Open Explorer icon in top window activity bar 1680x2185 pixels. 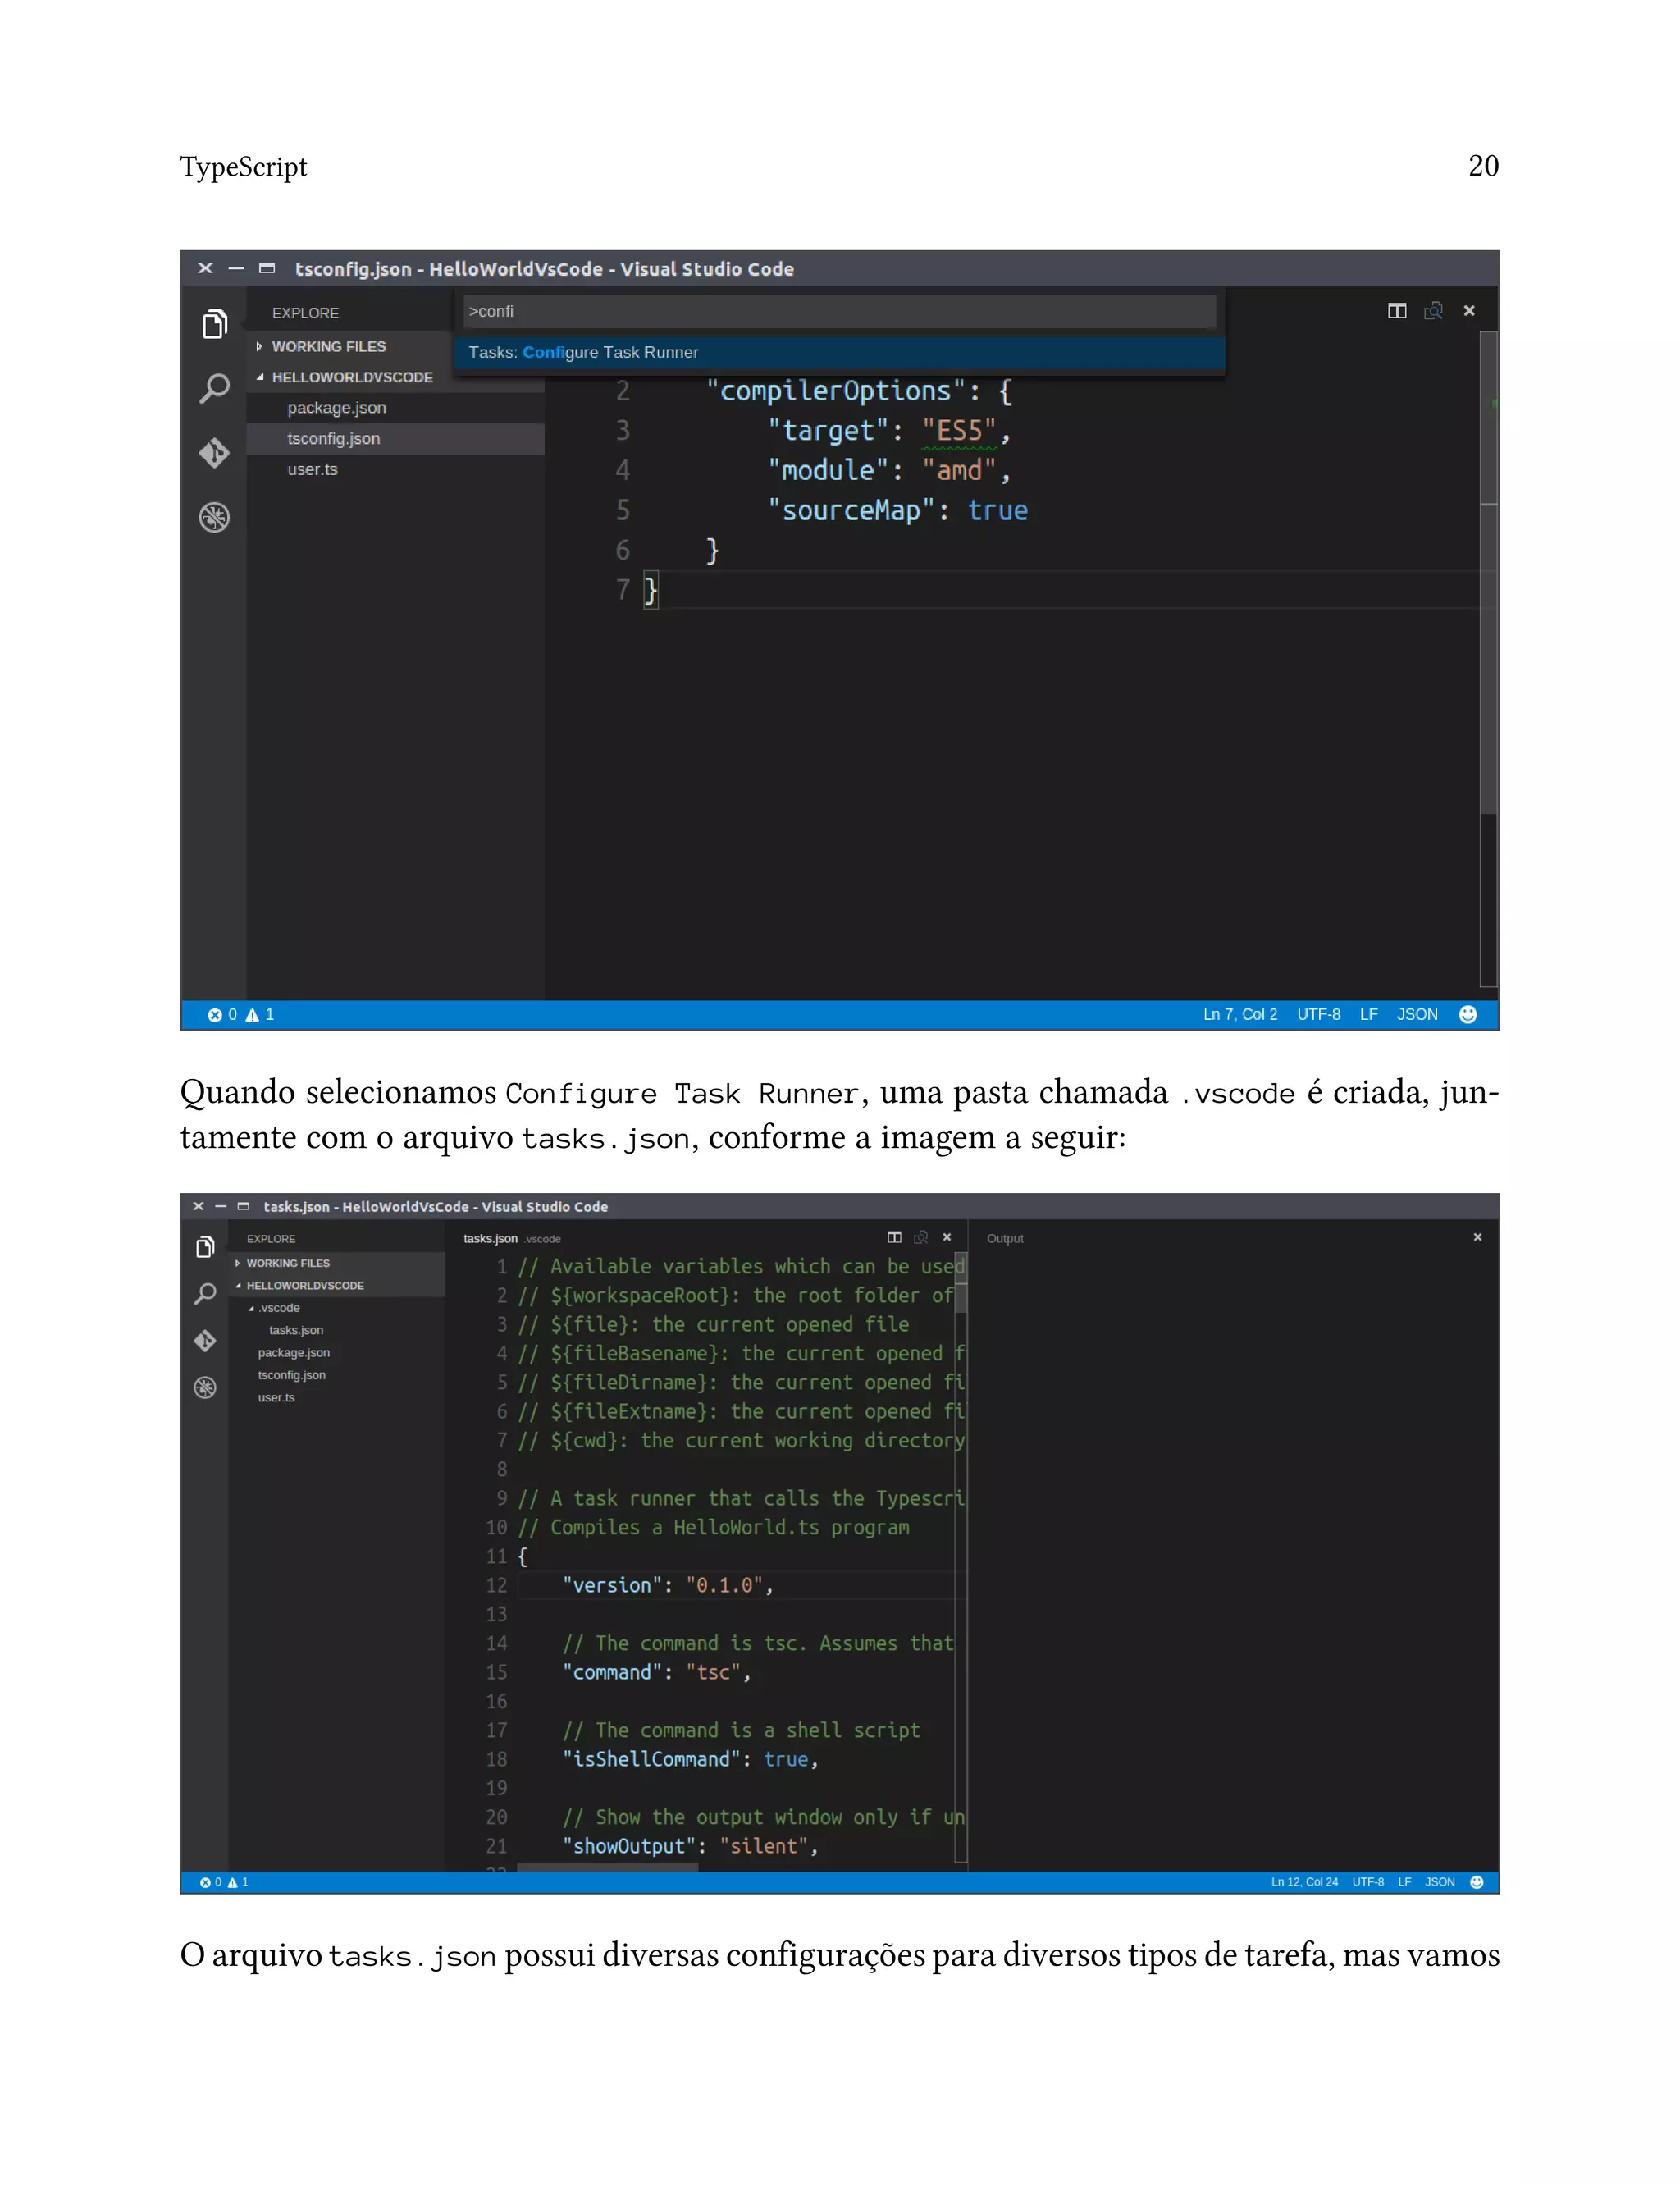coord(214,323)
